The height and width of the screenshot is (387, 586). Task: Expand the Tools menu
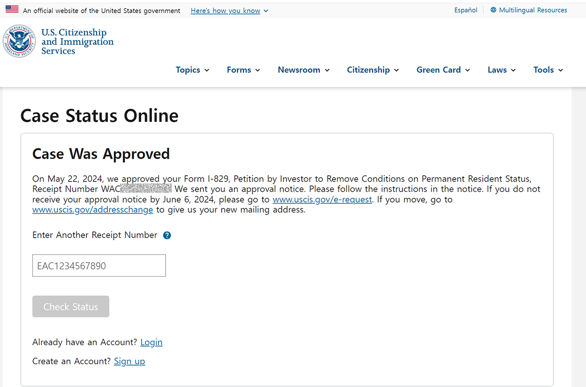point(548,70)
